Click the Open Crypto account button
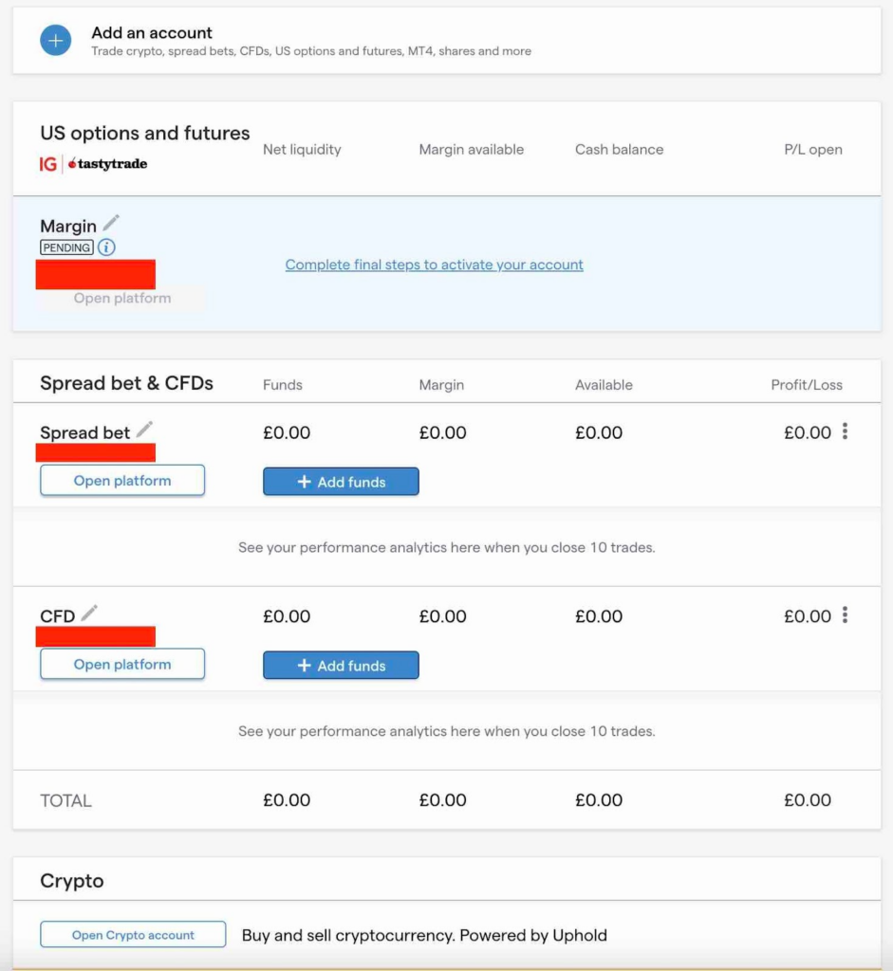This screenshot has height=971, width=893. (x=133, y=935)
